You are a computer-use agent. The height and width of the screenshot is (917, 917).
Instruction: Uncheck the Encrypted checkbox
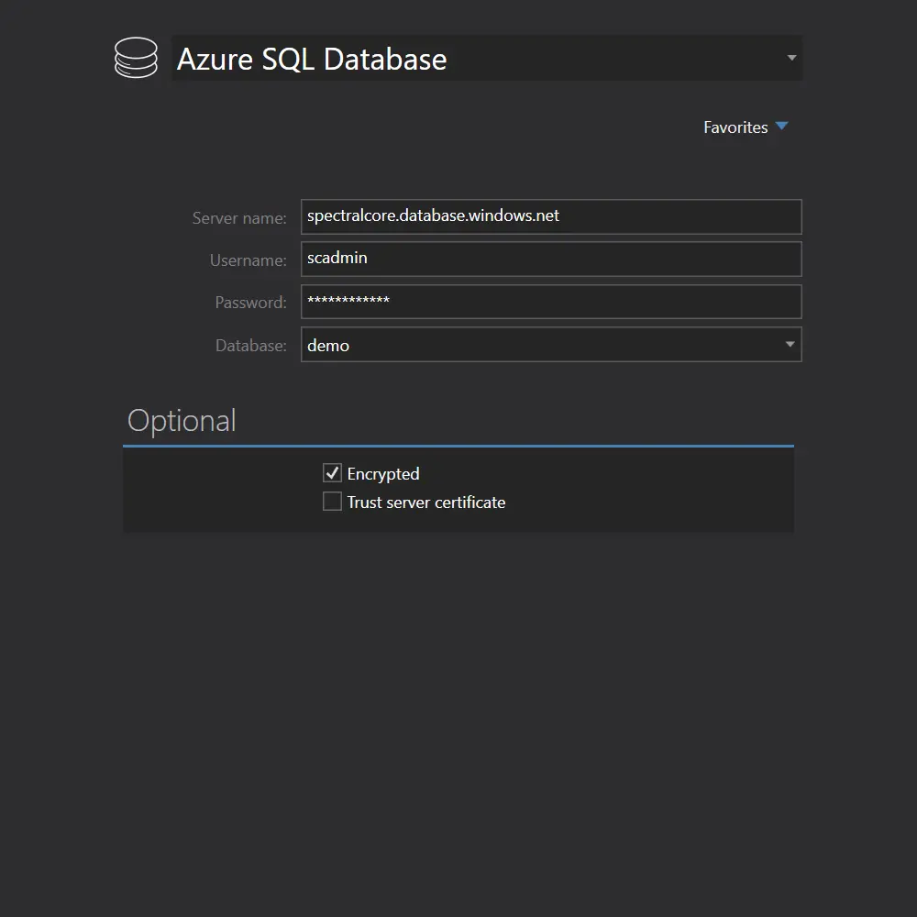(332, 472)
